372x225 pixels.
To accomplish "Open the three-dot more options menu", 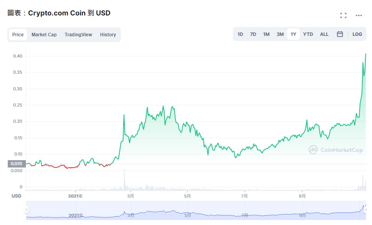I will click(x=359, y=15).
